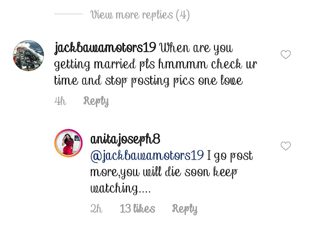View anitajoseph8's story ring avatar
Screen dimensions: 310x235
pyautogui.click(x=69, y=143)
